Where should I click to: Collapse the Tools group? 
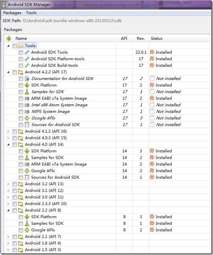coord(8,46)
